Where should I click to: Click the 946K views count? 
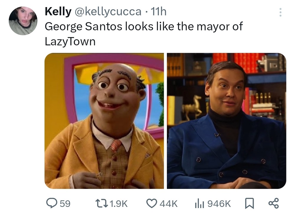[x=219, y=204]
